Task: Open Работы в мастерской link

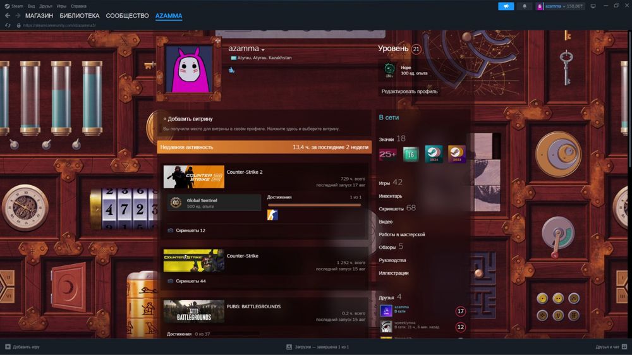Action: click(401, 234)
